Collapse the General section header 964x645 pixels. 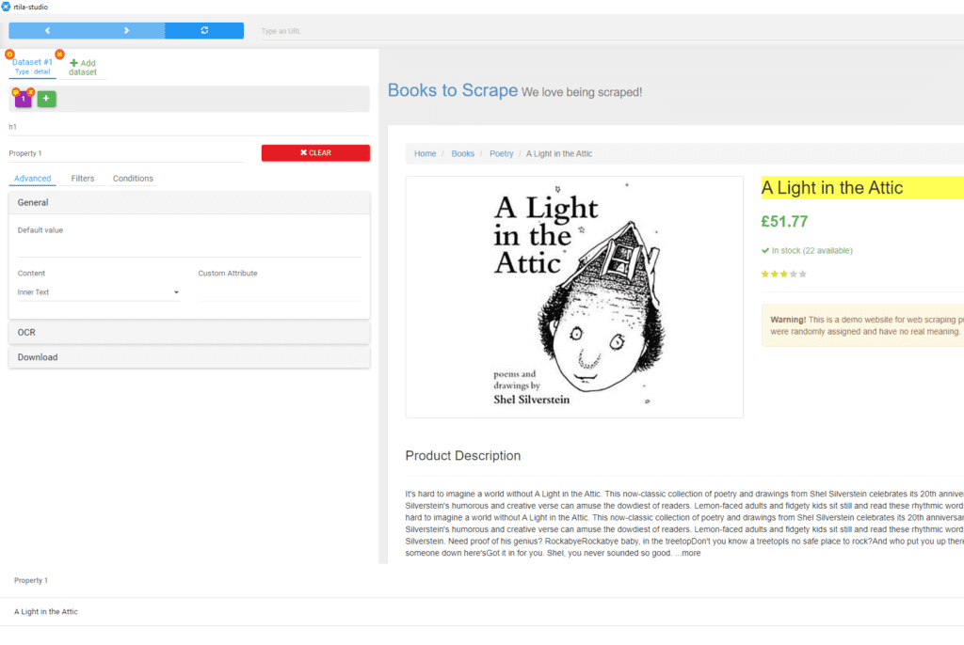point(189,203)
